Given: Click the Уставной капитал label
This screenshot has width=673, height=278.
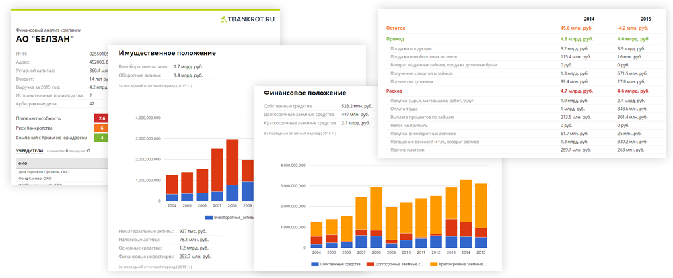Looking at the screenshot, I should click(x=35, y=71).
